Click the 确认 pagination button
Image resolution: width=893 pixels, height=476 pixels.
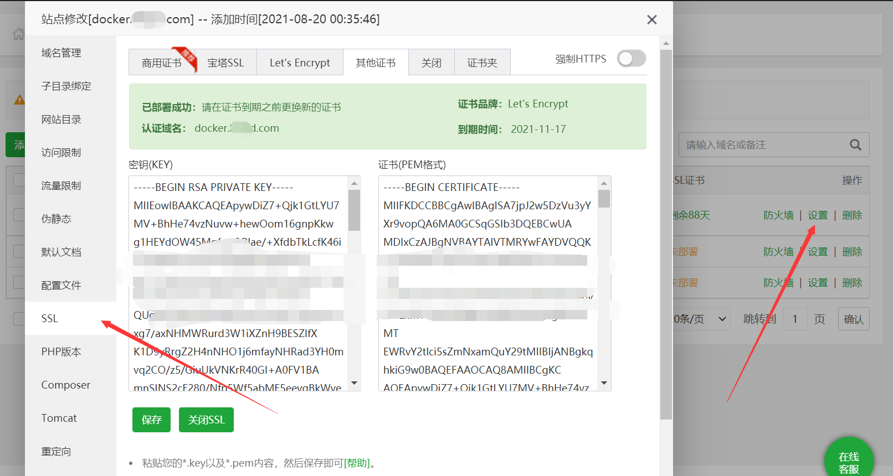click(854, 319)
